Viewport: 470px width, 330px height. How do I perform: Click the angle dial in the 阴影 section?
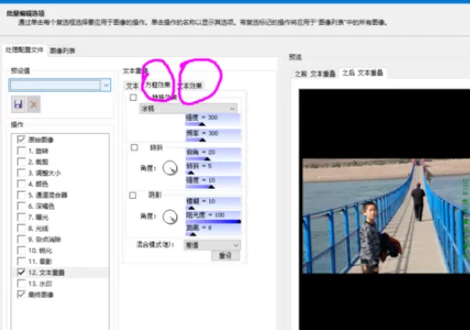[x=170, y=216]
